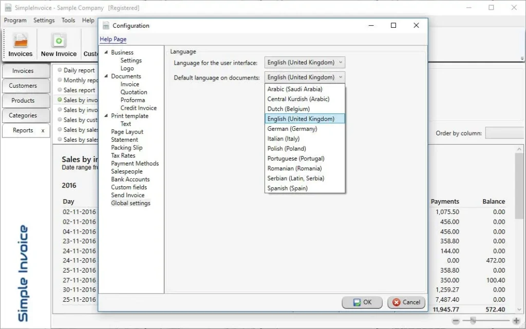Collapse the Business section in the tree

(106, 52)
